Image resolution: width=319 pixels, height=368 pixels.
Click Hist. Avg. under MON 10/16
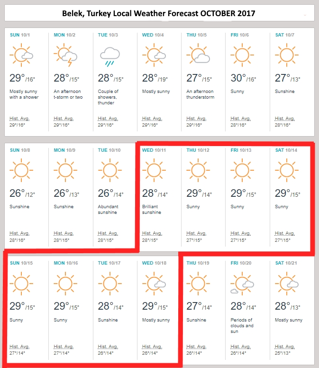coord(64,347)
